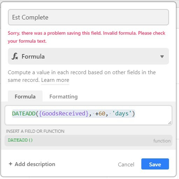Click the formula box resize grip
The image size is (179, 179).
click(170, 123)
